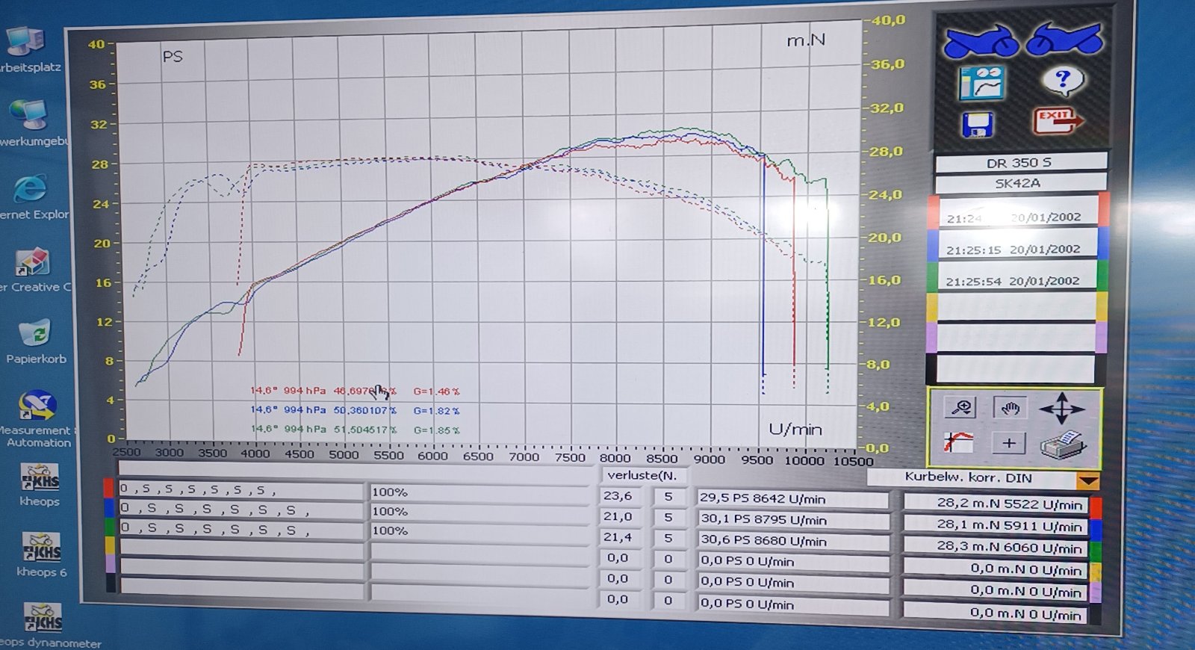Expand the Kurbelw. korr. DIN dropdown
The height and width of the screenshot is (650, 1195).
point(1088,480)
